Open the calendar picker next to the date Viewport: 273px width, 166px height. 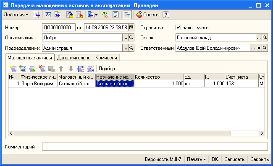tap(131, 28)
